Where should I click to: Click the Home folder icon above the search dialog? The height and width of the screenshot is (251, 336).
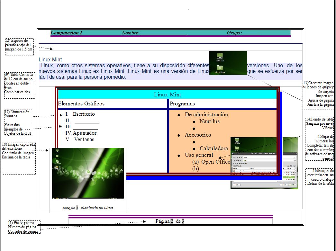coord(237,148)
